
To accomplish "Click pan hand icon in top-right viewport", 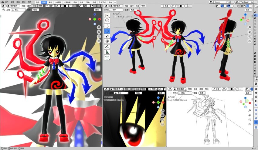I will pyautogui.click(x=250, y=32).
